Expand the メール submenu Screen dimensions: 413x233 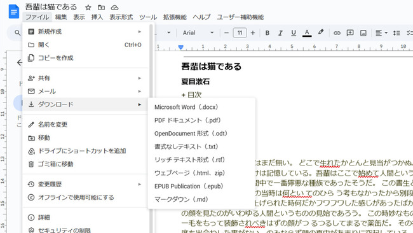[85, 91]
